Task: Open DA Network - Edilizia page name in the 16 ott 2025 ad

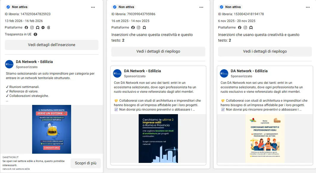Action: click(142, 71)
